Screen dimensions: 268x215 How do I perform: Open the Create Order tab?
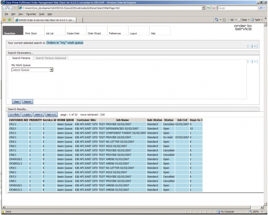pyautogui.click(x=76, y=30)
